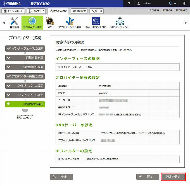Screen dimensions: 190x186
Task: Open the notification bell icon
Action: pyautogui.click(x=184, y=3)
